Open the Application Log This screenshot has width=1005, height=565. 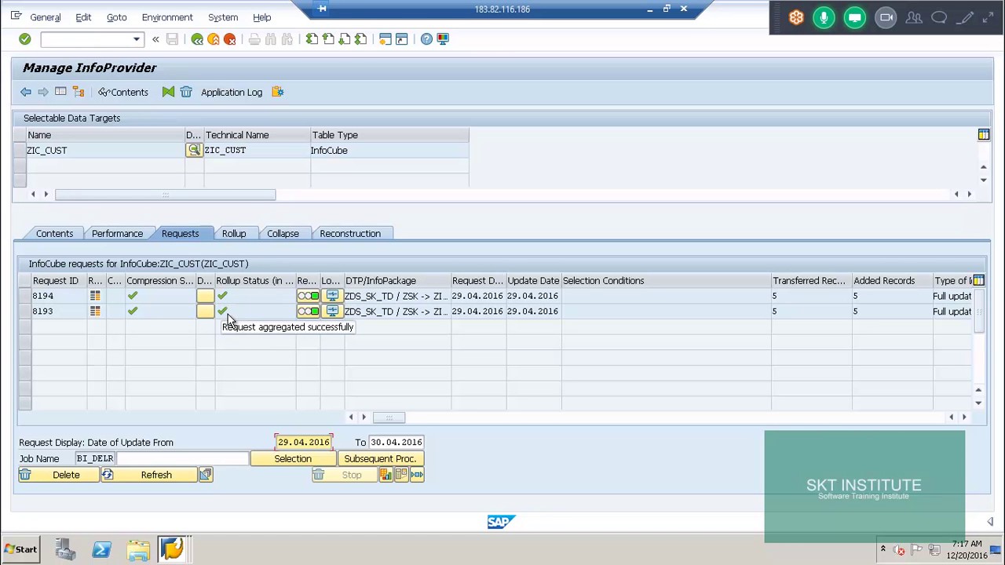[x=232, y=93]
